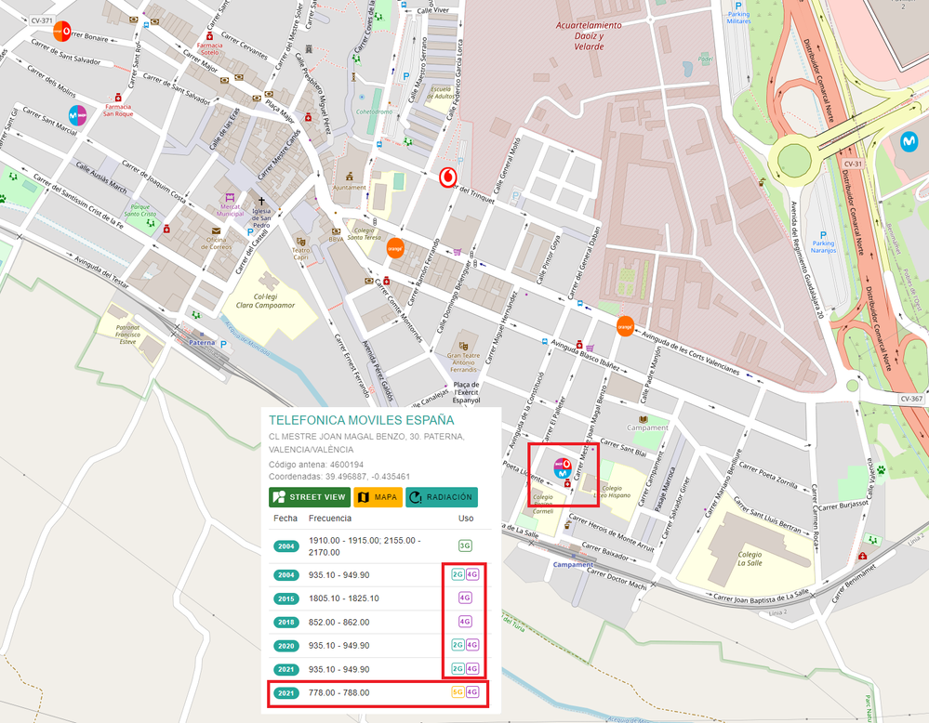Select the Orange antenna marker beside Colegio Santa Teresa
This screenshot has height=723, width=929.
tap(395, 247)
